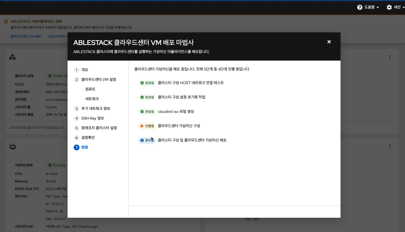The image size is (405, 232).
Task: Select the 컴퓨트 sub-step
Action: (90, 89)
